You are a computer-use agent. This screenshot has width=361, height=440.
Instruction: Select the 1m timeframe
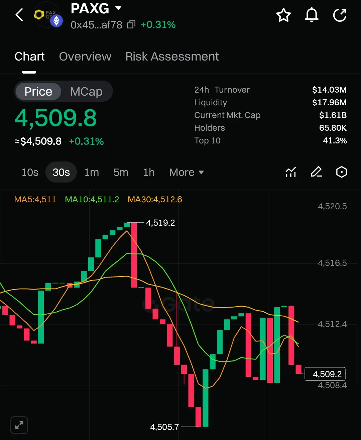(92, 172)
